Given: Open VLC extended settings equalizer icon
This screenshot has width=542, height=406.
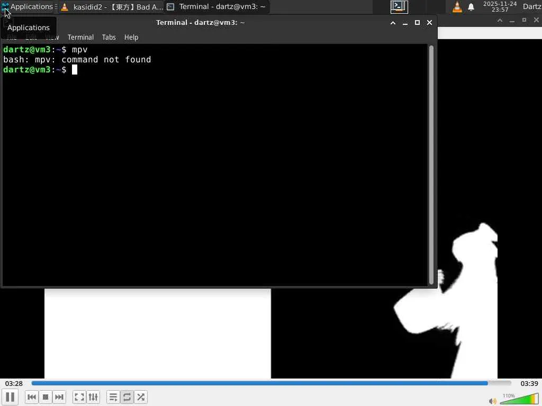Looking at the screenshot, I should tap(93, 397).
